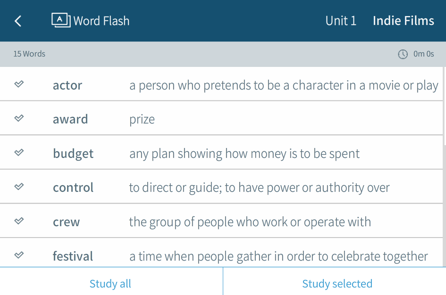This screenshot has width=446, height=295.
Task: Open the Unit 1 header label
Action: 341,21
